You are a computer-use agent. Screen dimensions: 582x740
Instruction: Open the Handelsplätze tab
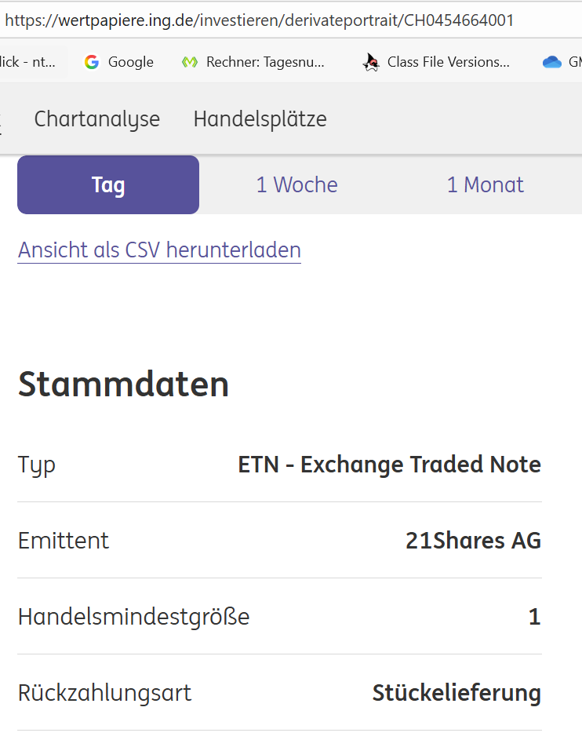click(x=260, y=119)
